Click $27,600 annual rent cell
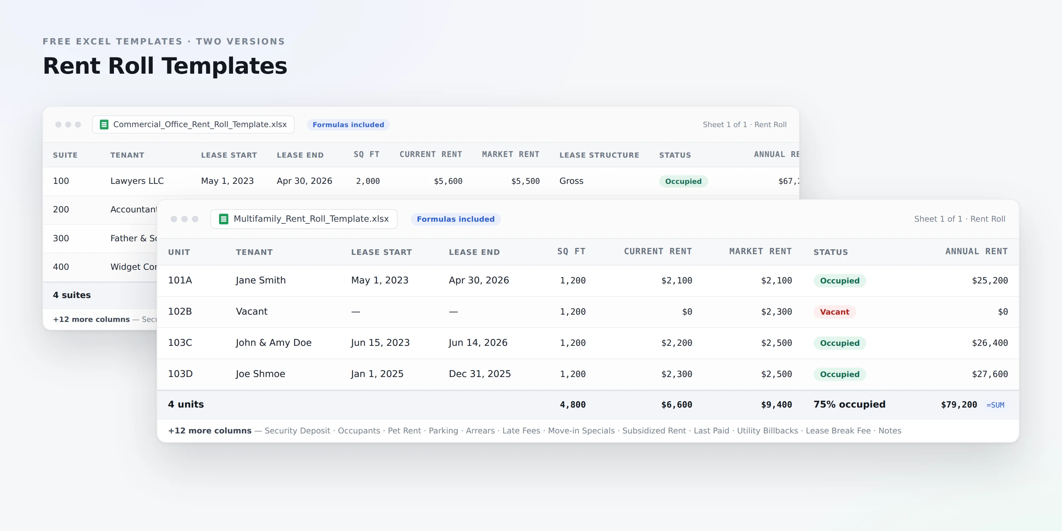Screen dimensions: 1062x531 tap(989, 374)
